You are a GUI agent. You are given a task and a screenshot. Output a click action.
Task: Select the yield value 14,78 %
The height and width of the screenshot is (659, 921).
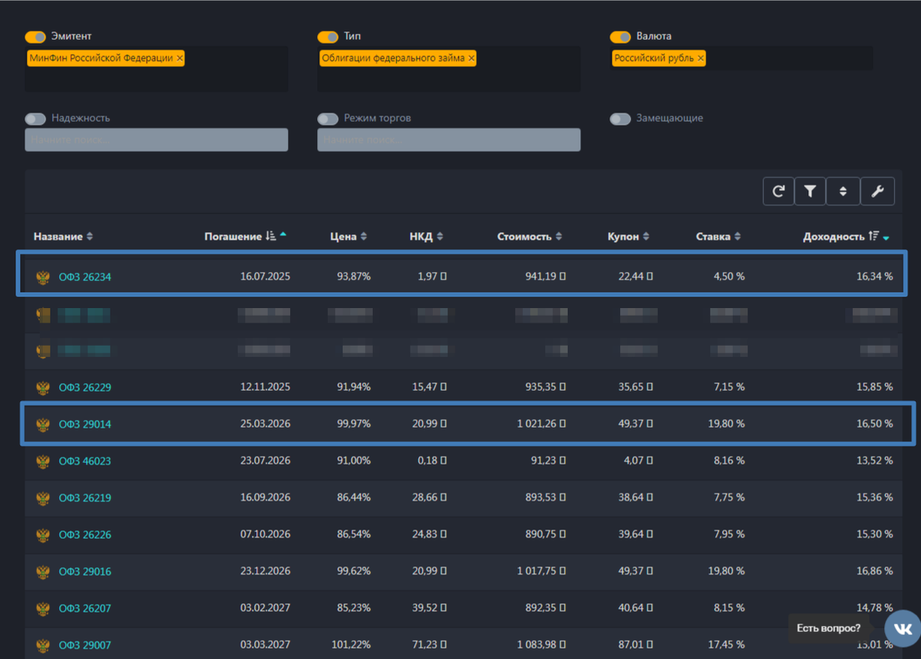(875, 608)
